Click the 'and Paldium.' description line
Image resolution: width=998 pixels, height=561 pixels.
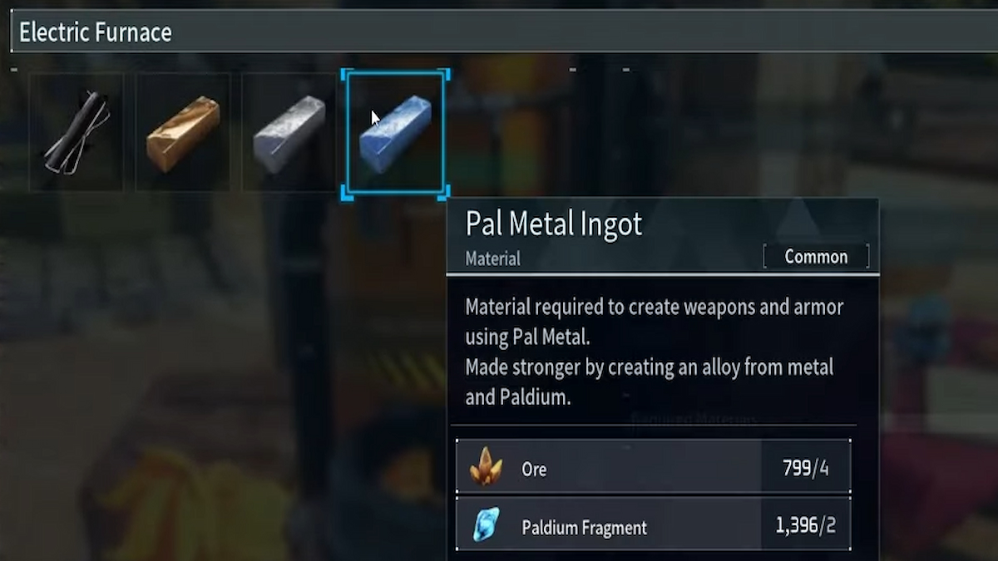coord(518,397)
